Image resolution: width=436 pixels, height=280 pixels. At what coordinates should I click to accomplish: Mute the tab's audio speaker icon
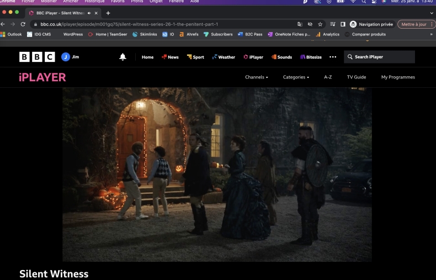tap(89, 13)
